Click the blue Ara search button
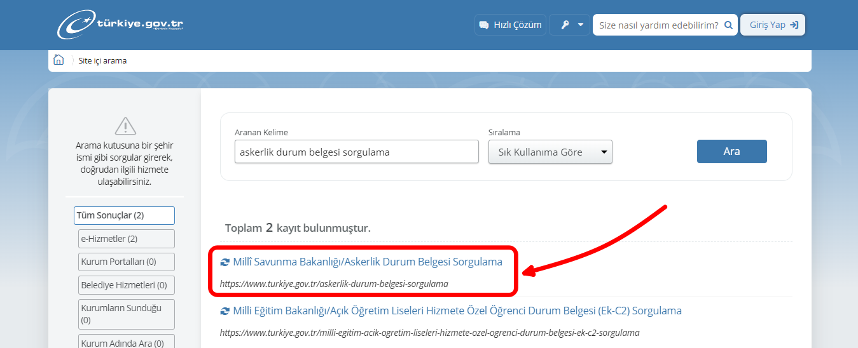The height and width of the screenshot is (348, 858). [x=731, y=152]
